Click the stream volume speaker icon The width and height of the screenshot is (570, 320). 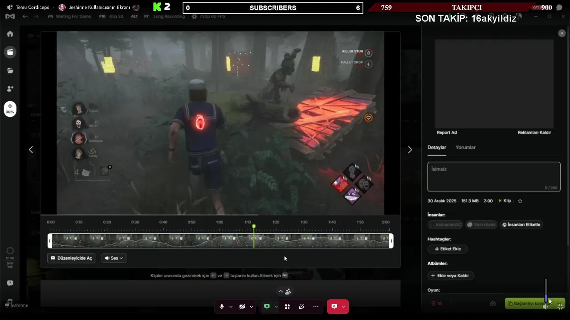[x=546, y=306]
